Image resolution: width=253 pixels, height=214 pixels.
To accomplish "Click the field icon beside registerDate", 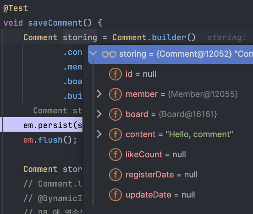I will pos(115,175).
